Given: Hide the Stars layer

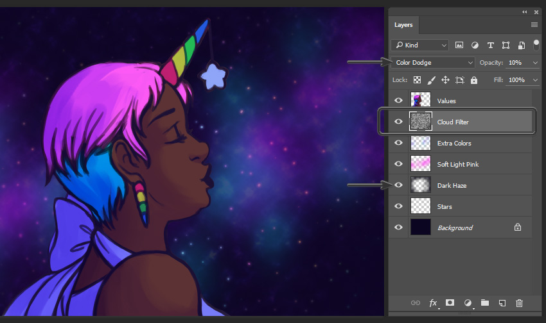Looking at the screenshot, I should coord(398,206).
